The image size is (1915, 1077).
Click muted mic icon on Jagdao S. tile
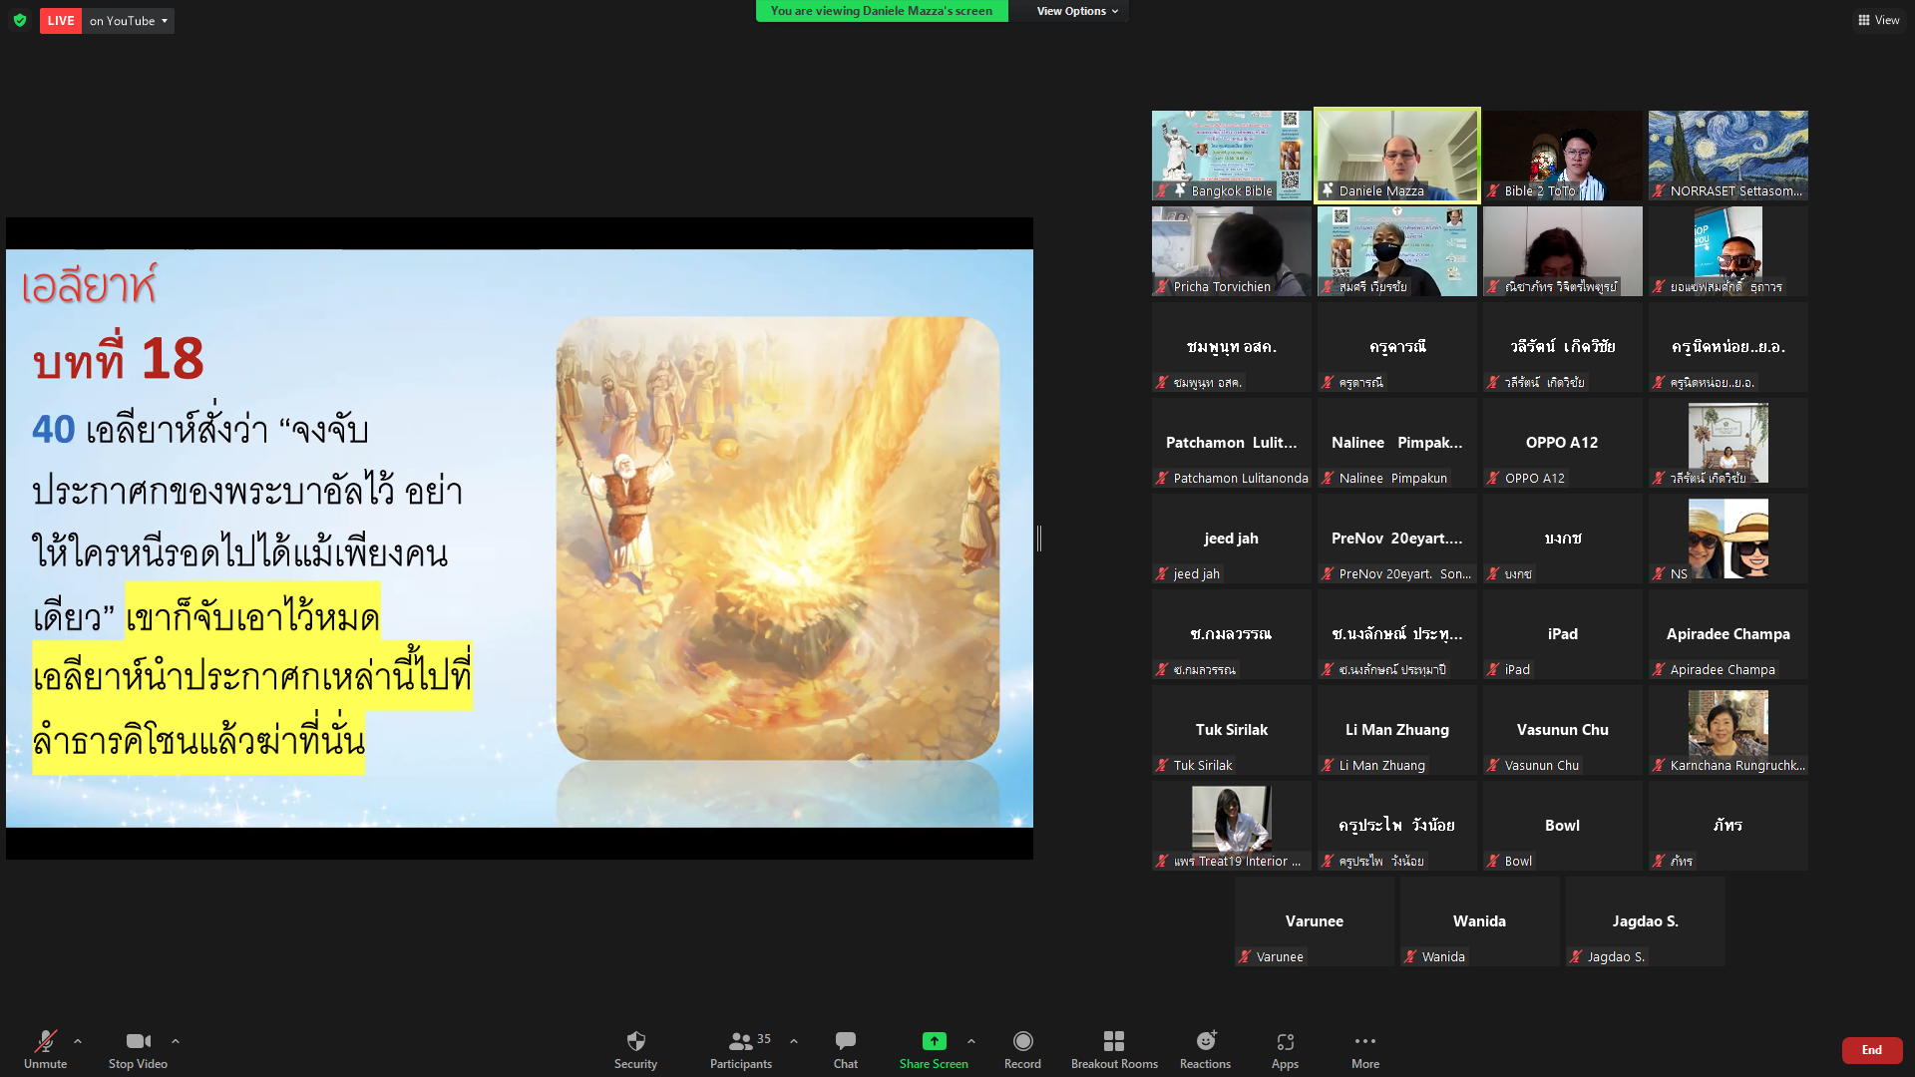pos(1576,956)
